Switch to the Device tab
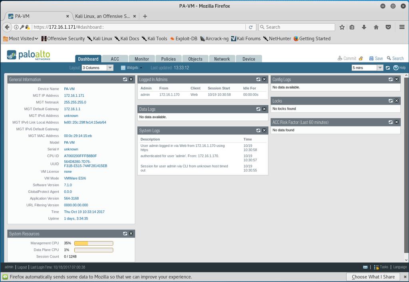The height and width of the screenshot is (282, 409). [249, 59]
